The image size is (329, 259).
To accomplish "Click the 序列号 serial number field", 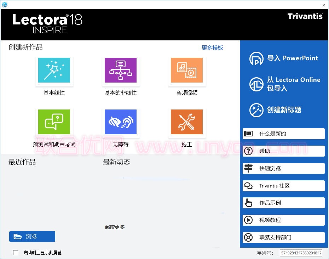I will (x=301, y=253).
